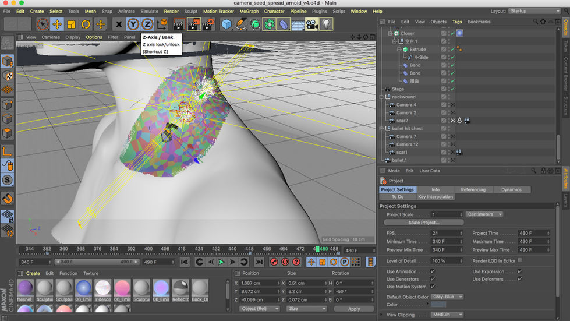The height and width of the screenshot is (321, 570).
Task: Switch to the Dynamics tab
Action: [x=511, y=190]
